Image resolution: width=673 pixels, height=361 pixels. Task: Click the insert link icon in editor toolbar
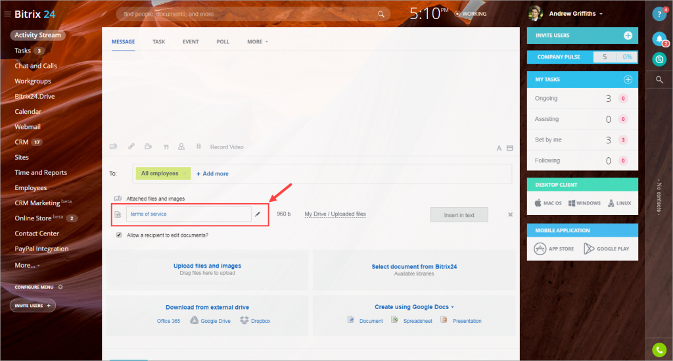(131, 147)
